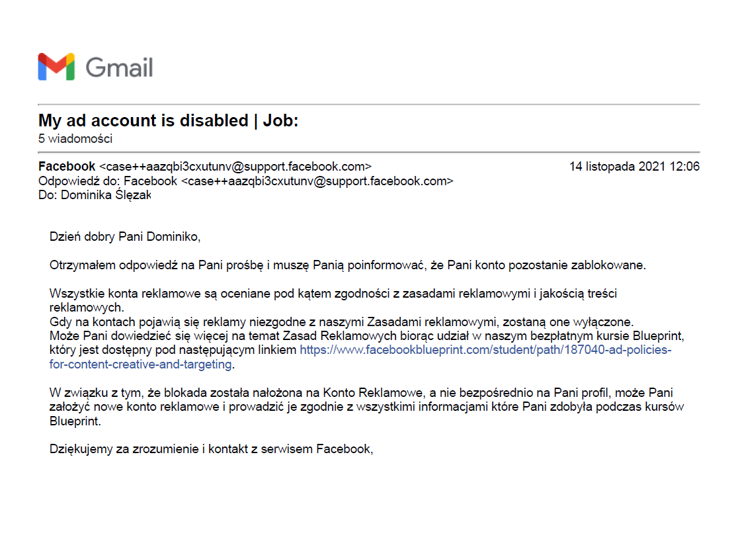This screenshot has width=730, height=555.
Task: Click the word 'Blueprint.' ending the paragraph
Action: click(x=75, y=421)
